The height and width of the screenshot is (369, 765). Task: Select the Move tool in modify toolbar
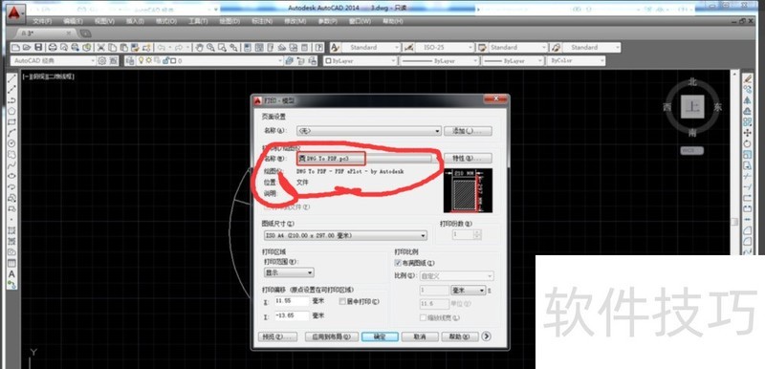(747, 133)
